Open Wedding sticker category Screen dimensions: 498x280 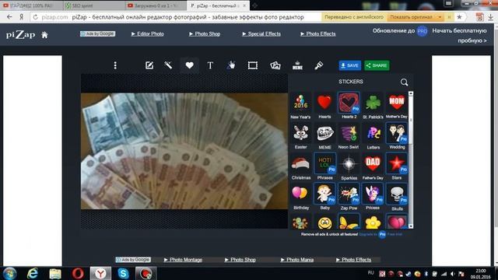click(397, 136)
